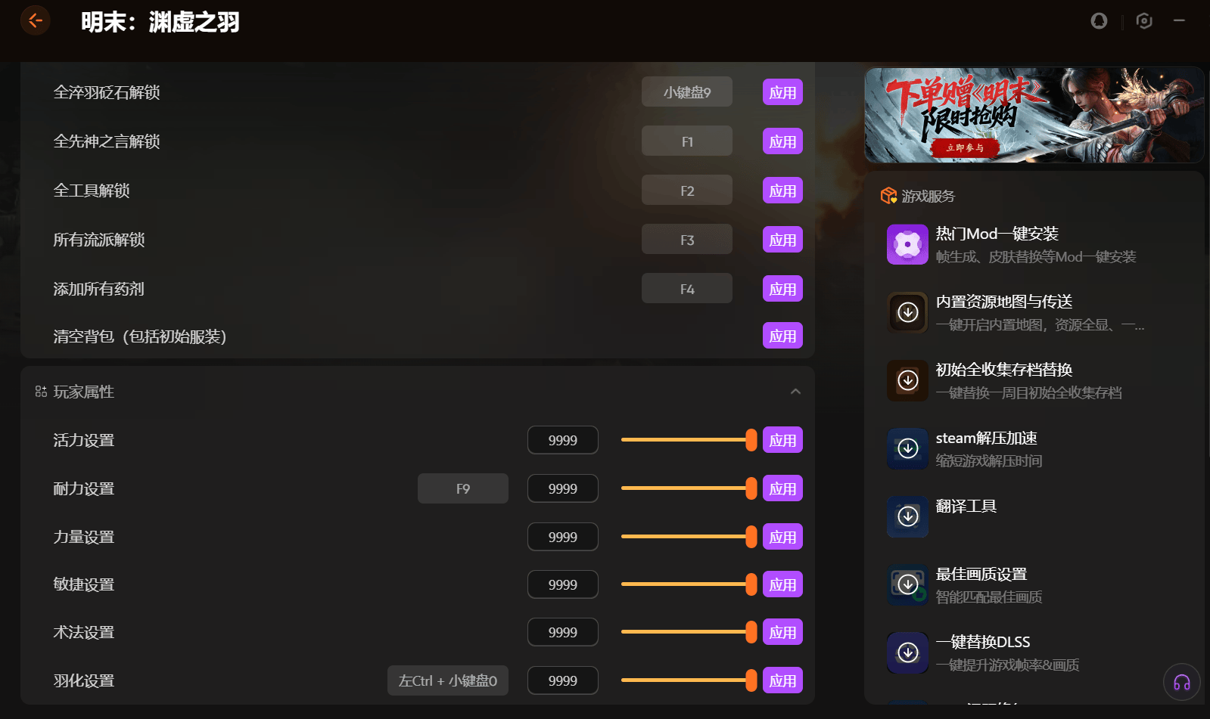Apply 全工具解锁 cheat

(x=782, y=191)
